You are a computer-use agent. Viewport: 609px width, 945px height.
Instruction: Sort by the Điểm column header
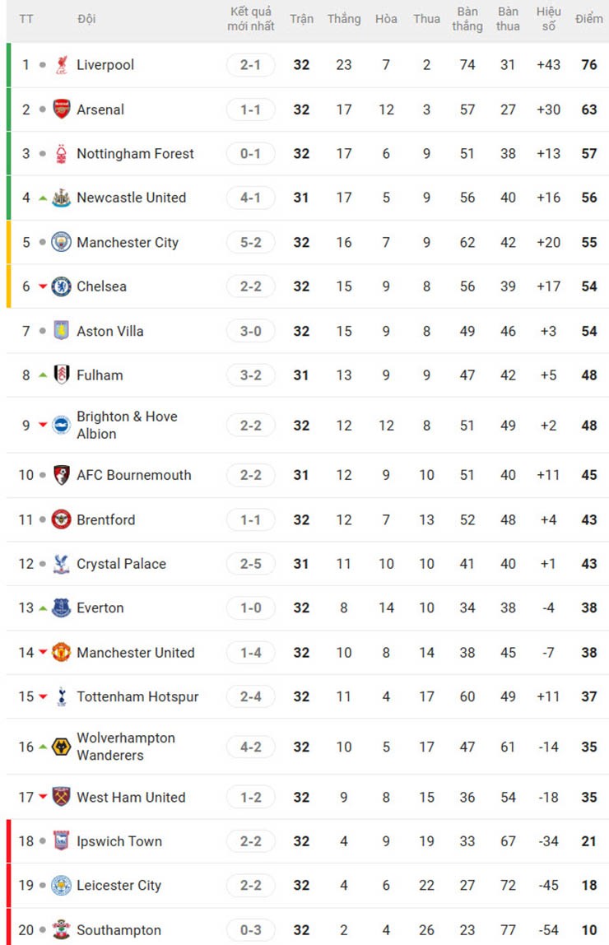coord(589,19)
